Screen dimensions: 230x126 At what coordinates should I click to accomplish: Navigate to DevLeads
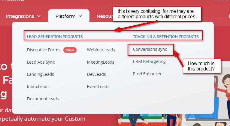(x=96, y=74)
